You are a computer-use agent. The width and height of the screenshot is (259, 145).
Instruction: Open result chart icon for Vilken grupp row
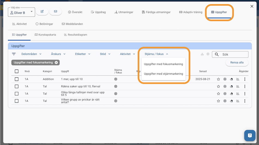(x=238, y=101)
